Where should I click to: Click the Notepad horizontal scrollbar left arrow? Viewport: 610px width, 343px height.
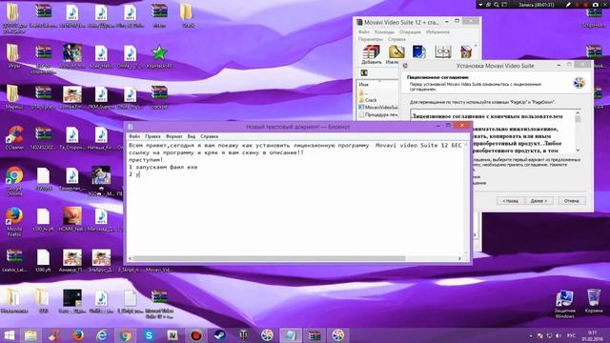(131, 258)
